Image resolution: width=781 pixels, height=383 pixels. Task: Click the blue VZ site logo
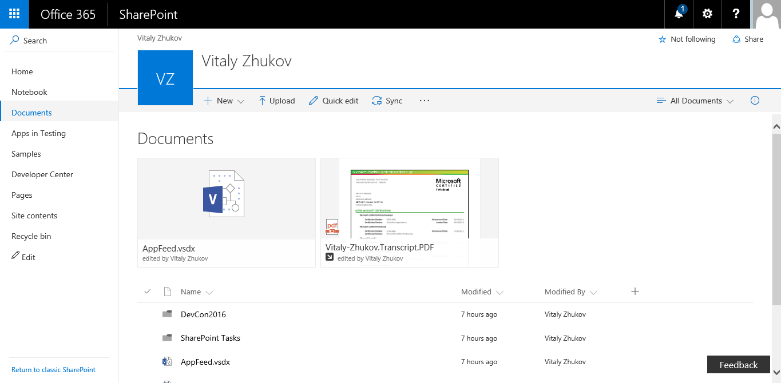pos(165,78)
